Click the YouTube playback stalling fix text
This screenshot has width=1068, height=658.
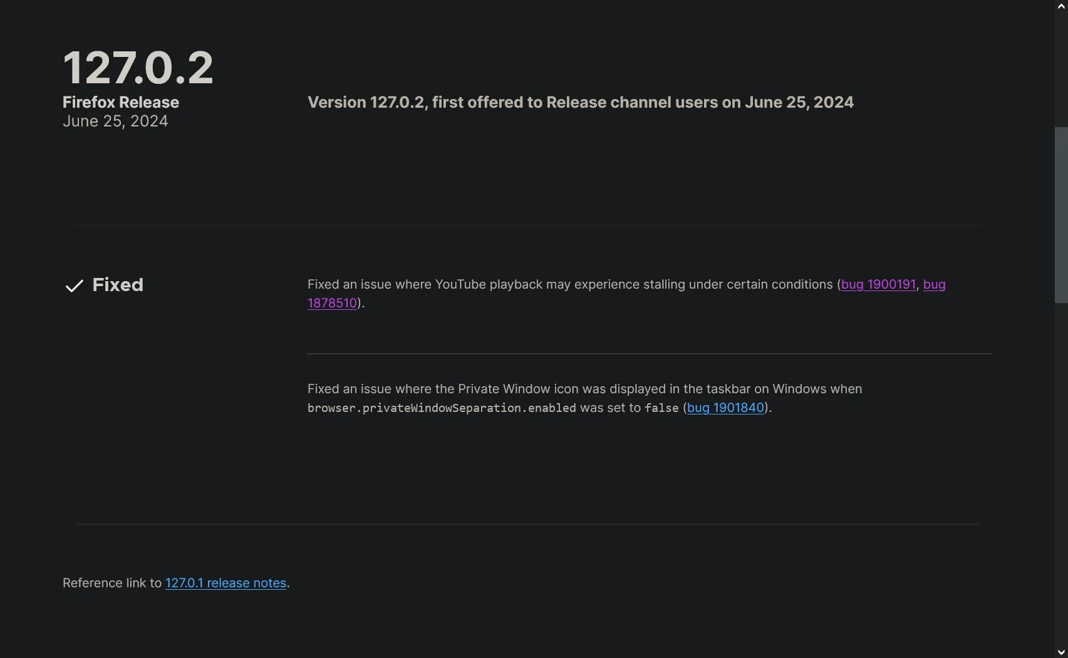pyautogui.click(x=626, y=294)
